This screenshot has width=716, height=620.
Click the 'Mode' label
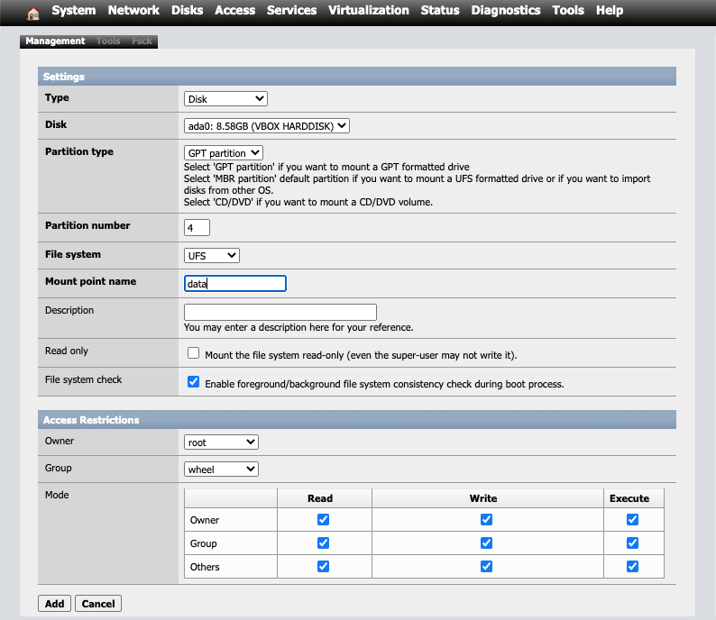coord(57,495)
